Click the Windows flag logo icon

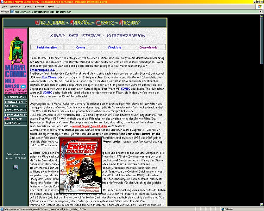pos(259,7)
